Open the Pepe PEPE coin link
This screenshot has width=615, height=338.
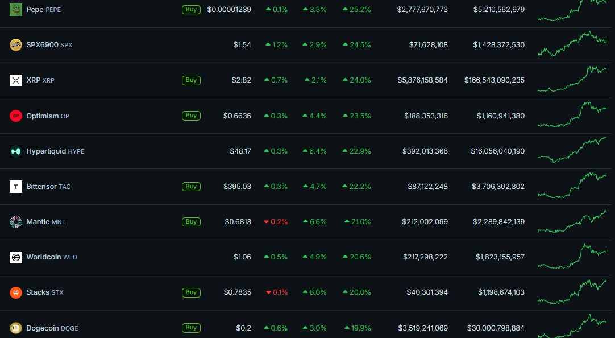(x=44, y=10)
